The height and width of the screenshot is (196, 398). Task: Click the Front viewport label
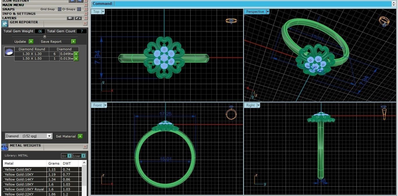point(97,105)
